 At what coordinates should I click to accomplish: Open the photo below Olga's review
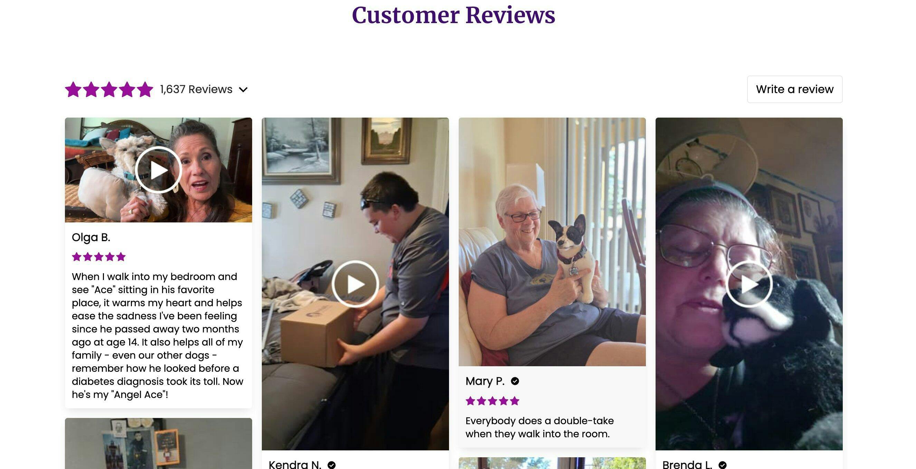click(x=158, y=443)
